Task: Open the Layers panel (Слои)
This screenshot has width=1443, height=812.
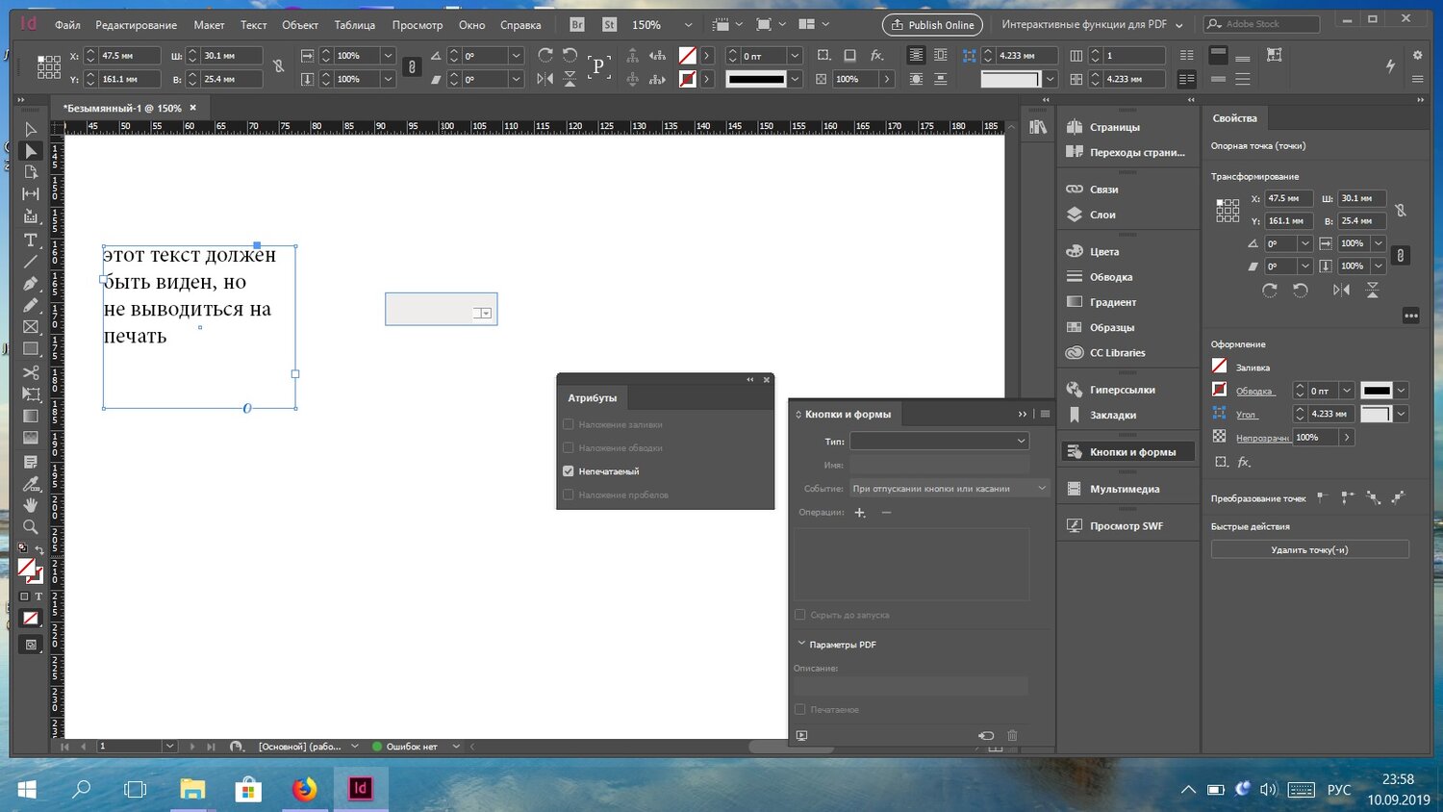Action: pos(1102,215)
